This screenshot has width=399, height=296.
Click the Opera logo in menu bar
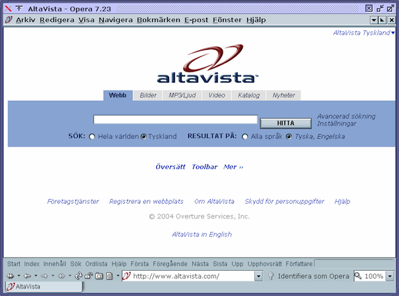pyautogui.click(x=9, y=19)
